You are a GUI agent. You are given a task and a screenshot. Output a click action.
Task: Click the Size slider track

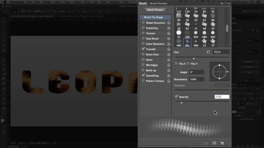coord(202,58)
